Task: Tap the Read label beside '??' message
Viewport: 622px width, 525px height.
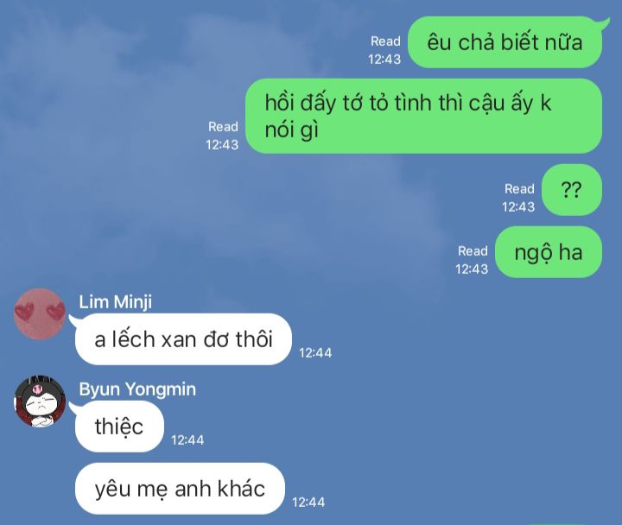Action: coord(519,189)
